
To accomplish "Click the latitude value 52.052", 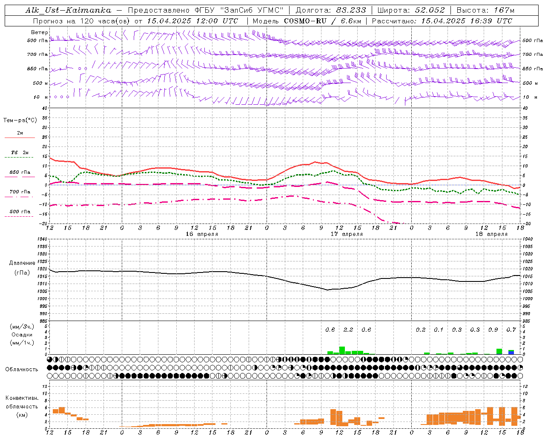I will [430, 10].
